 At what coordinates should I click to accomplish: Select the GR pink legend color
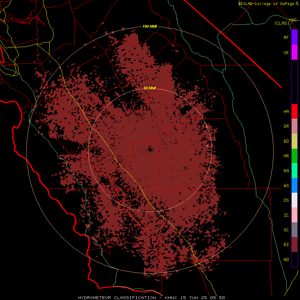coord(294,126)
